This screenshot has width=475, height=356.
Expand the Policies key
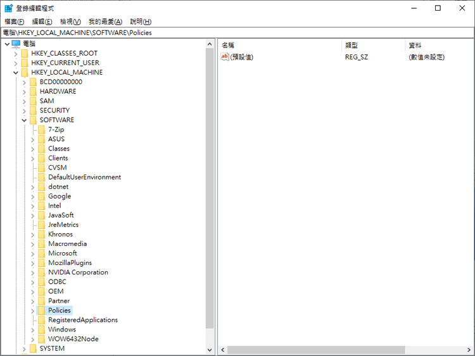[33, 310]
